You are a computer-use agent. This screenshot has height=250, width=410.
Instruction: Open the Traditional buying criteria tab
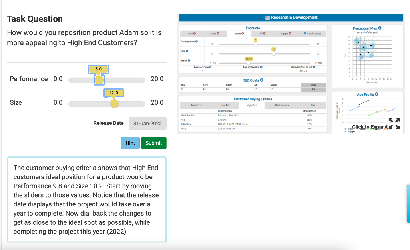click(196, 106)
